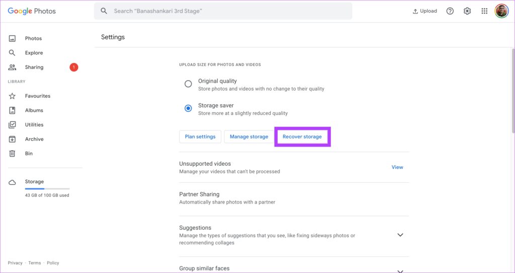Screen dimensions: 515x273
Task: Open the Google apps grid icon
Action: (x=484, y=11)
